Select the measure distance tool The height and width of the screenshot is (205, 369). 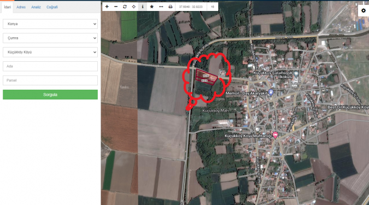coord(161,7)
